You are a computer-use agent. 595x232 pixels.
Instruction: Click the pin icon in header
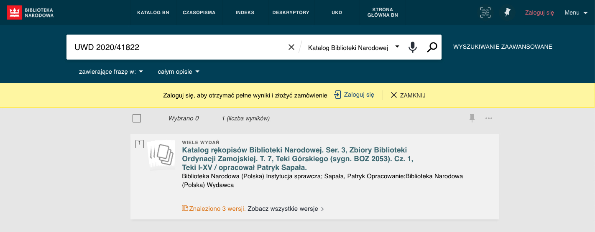(x=507, y=12)
